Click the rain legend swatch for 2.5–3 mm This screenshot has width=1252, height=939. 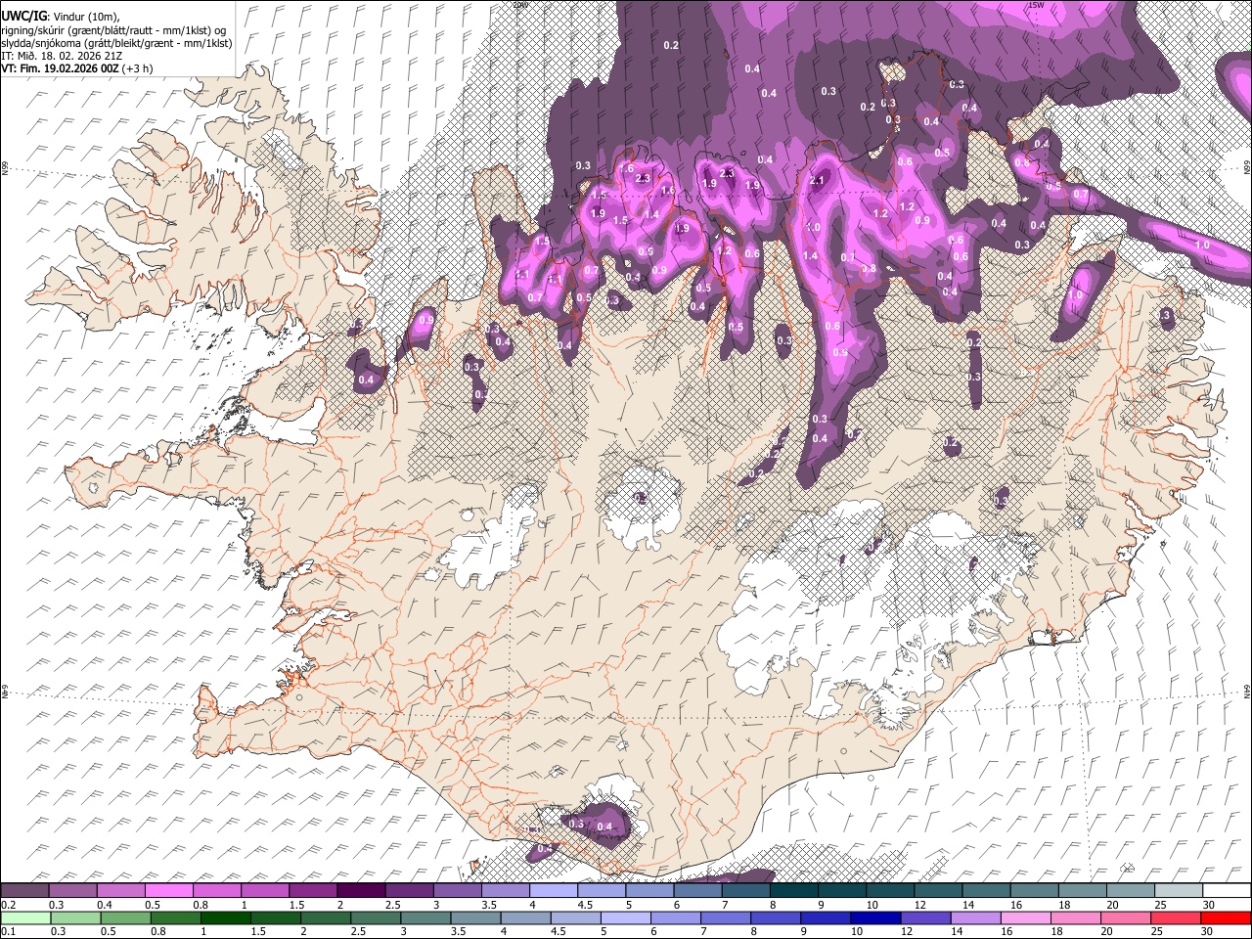(376, 918)
